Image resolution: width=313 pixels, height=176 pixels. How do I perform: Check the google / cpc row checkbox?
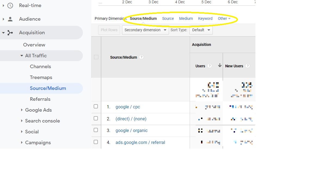click(96, 106)
